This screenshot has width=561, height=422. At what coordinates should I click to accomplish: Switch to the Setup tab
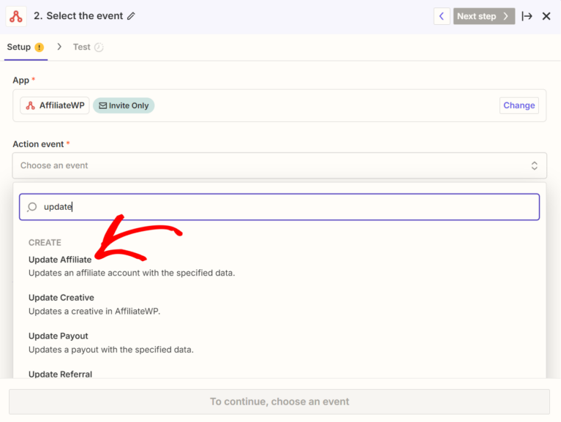coord(26,48)
